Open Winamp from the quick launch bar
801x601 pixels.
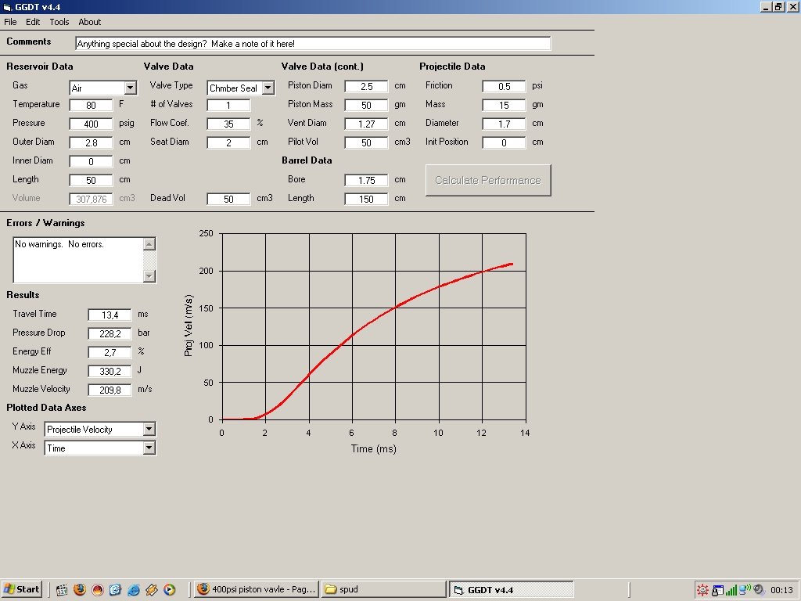pyautogui.click(x=152, y=589)
